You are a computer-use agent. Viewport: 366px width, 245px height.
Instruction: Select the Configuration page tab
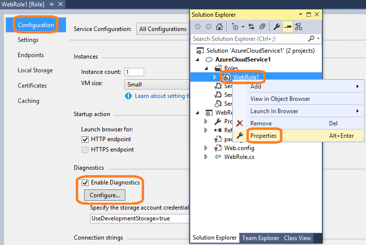coord(36,25)
